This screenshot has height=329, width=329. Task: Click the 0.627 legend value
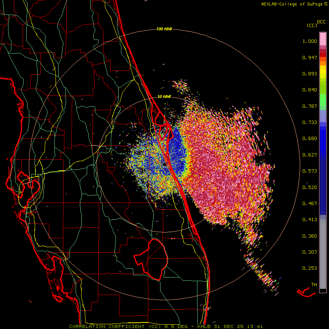coord(310,155)
